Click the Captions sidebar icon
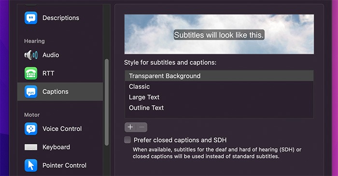The image size is (338, 176). click(x=31, y=92)
